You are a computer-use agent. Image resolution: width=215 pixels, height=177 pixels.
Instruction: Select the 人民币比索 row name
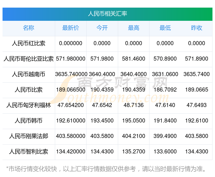click(29, 90)
